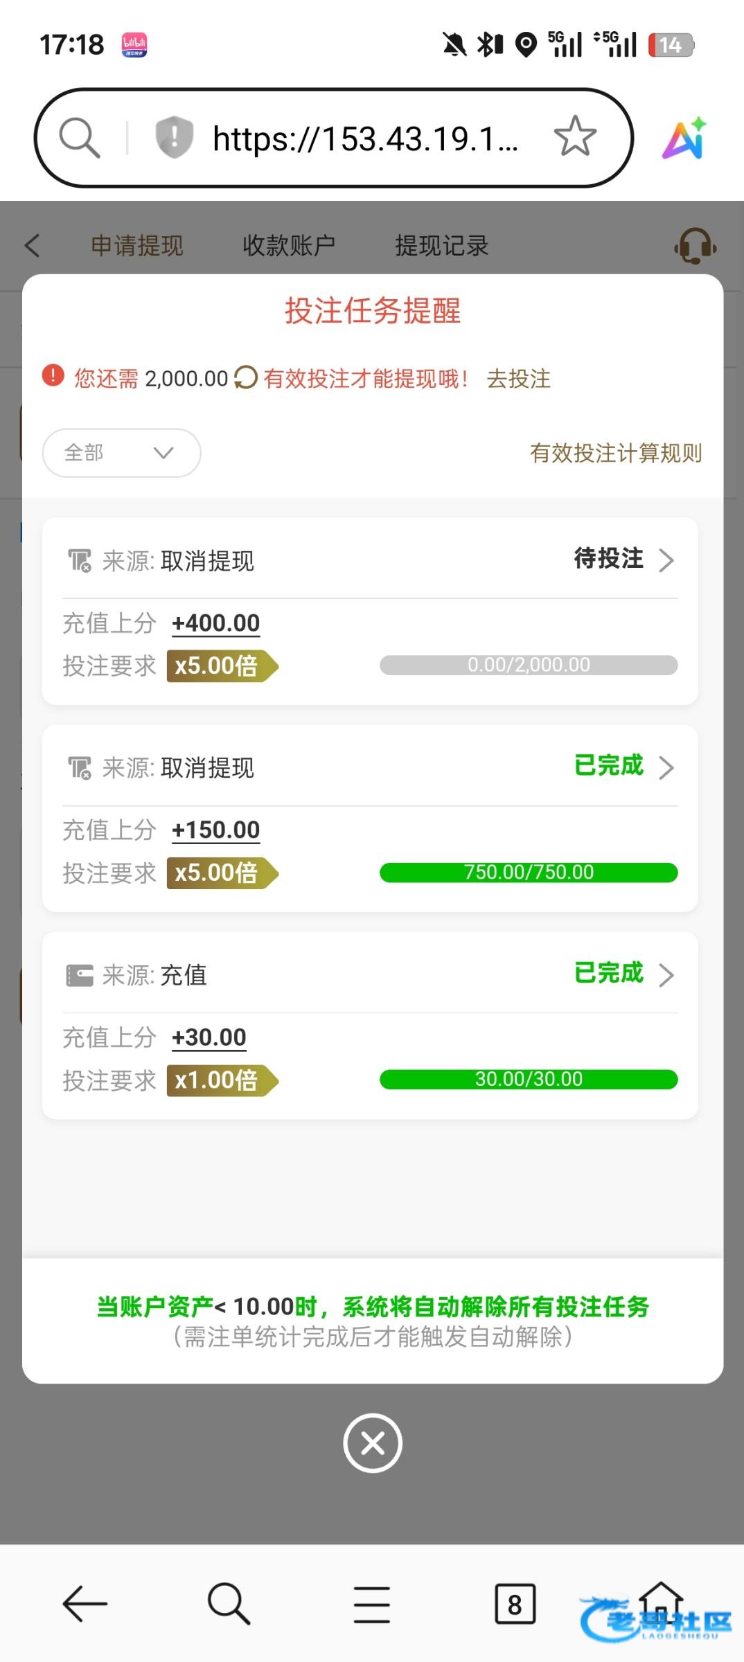Image resolution: width=744 pixels, height=1662 pixels.
Task: Expand the 待投注 task details chevron
Action: (666, 560)
